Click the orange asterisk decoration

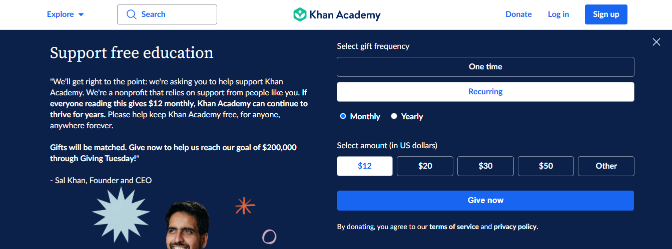(x=245, y=206)
